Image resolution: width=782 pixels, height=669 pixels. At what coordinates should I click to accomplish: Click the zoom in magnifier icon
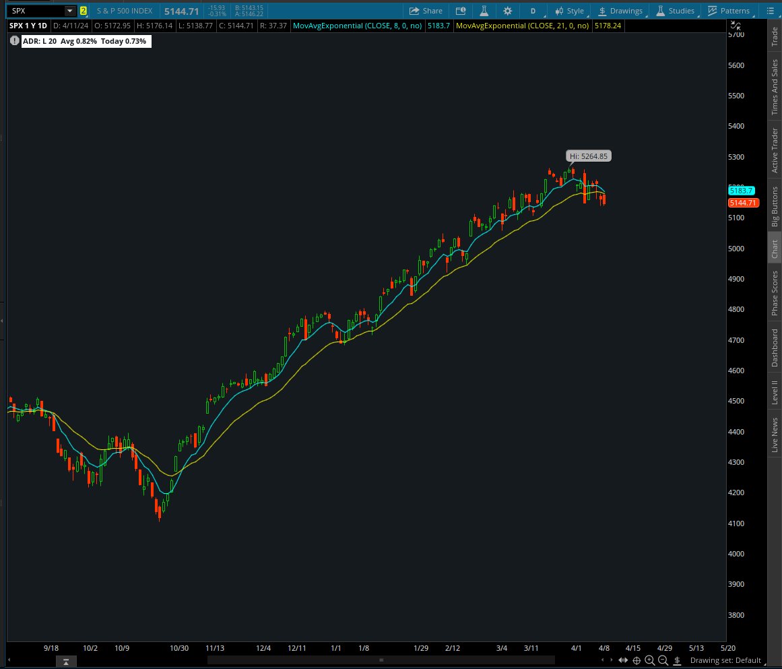click(650, 660)
